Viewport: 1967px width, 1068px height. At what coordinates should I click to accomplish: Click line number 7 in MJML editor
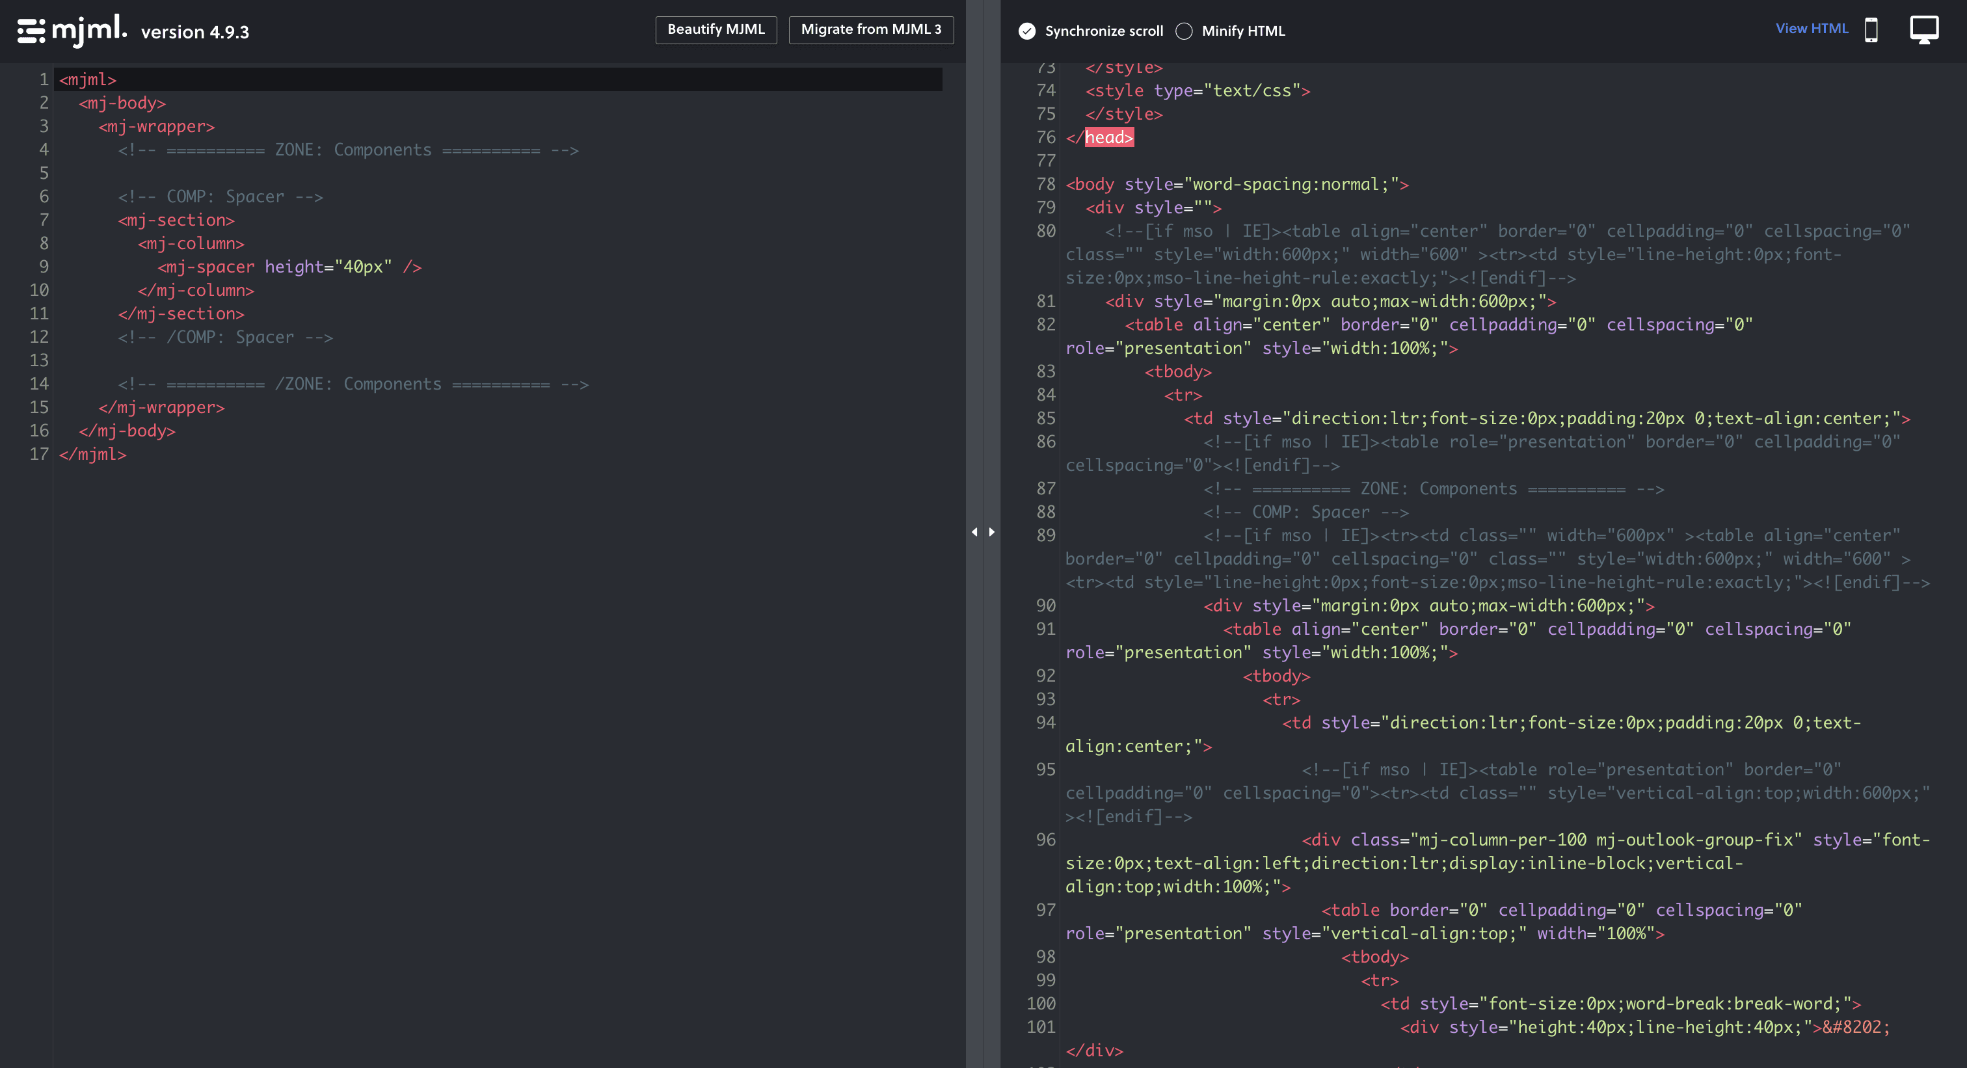click(x=44, y=220)
